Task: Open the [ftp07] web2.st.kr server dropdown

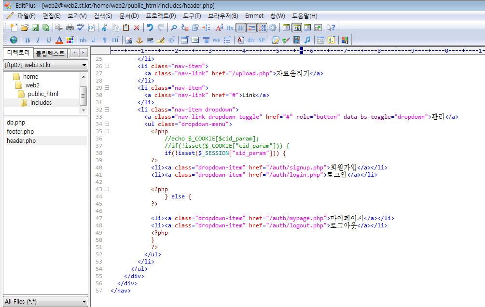Action: point(45,65)
